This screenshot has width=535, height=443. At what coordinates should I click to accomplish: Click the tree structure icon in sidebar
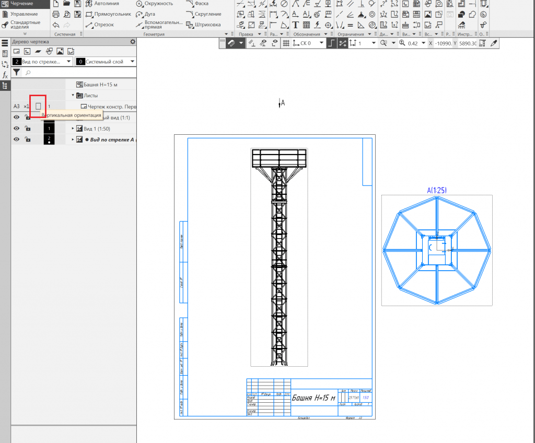point(5,85)
